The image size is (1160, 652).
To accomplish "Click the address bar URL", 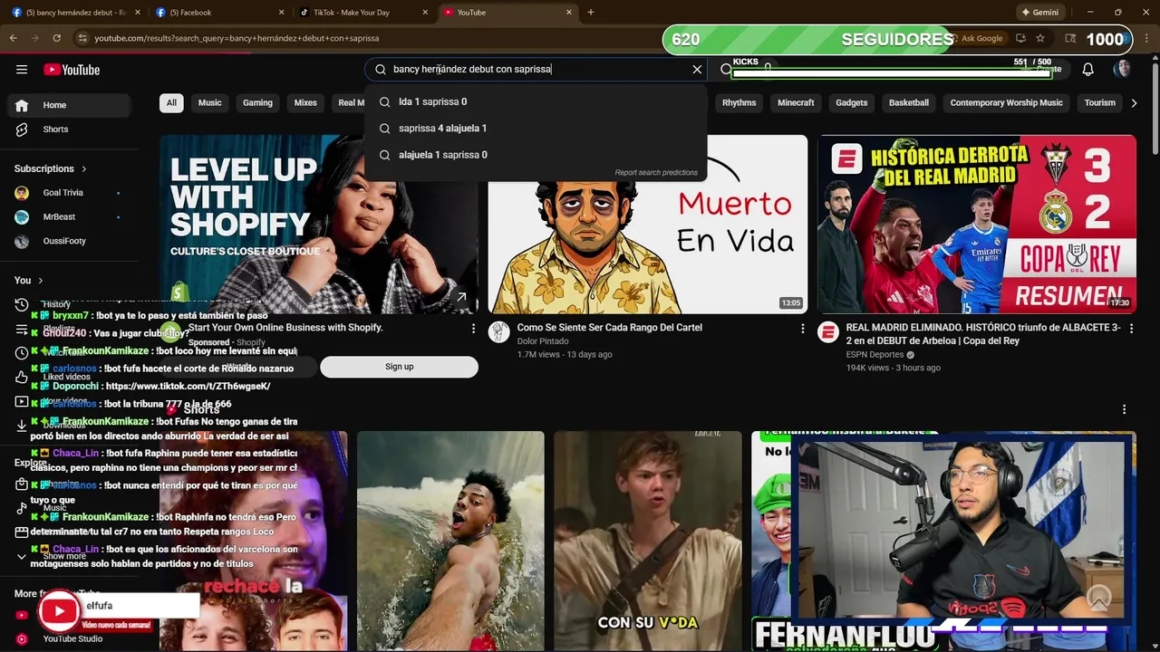I will coord(237,38).
